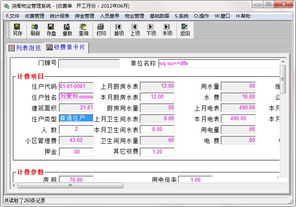This screenshot has width=296, height=207.
Task: Click the vertical scrollbar thumb
Action: [x=283, y=79]
